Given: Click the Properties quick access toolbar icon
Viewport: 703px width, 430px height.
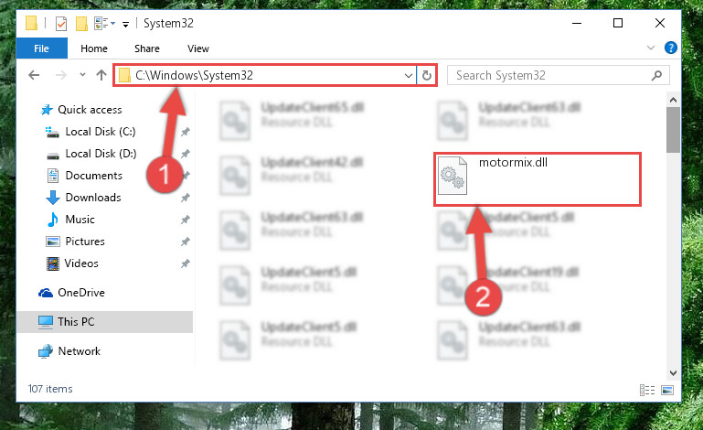Looking at the screenshot, I should coord(61,24).
